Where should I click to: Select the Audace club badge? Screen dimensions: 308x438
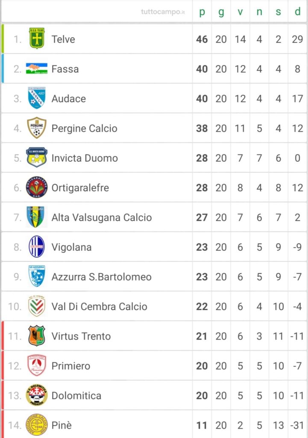(x=37, y=98)
